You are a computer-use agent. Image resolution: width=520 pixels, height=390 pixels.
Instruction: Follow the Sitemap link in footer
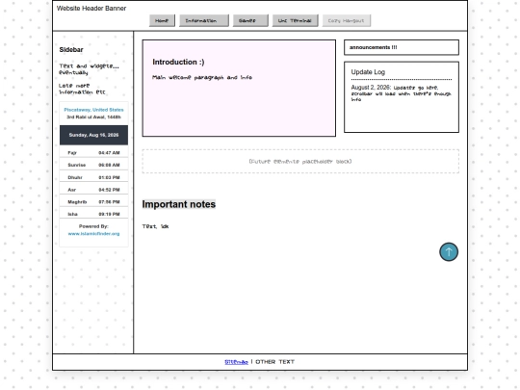(236, 362)
